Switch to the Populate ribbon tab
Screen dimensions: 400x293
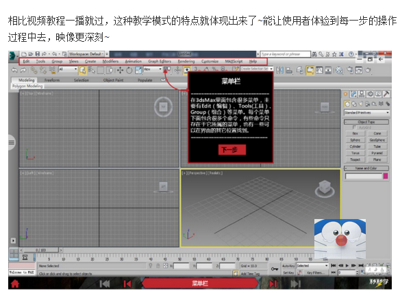145,80
